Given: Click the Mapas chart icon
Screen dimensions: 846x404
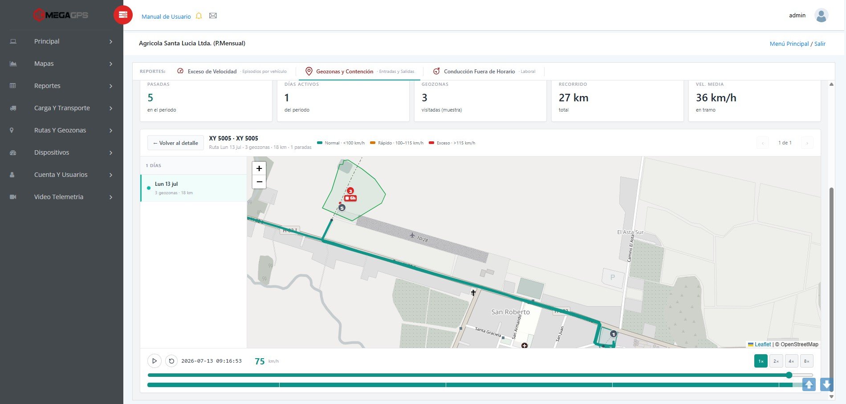Looking at the screenshot, I should pyautogui.click(x=13, y=64).
